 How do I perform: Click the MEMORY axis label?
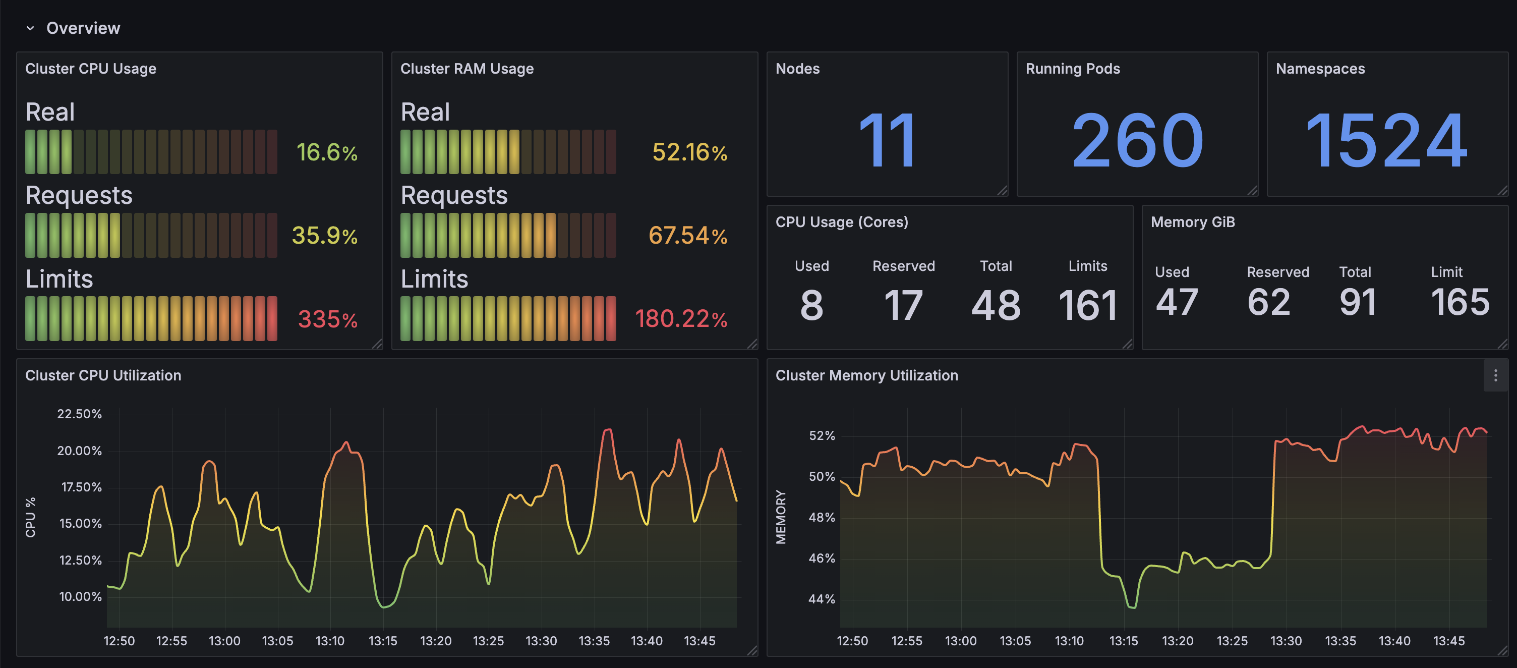pyautogui.click(x=781, y=517)
